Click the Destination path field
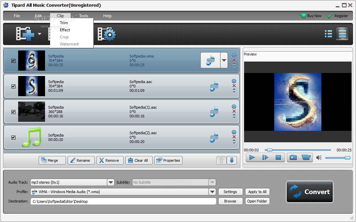Viewport: 356px width, 222px height. [123, 201]
